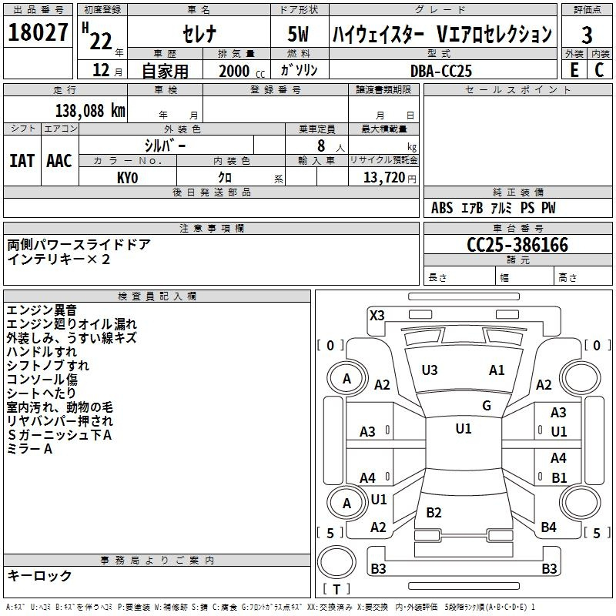The width and height of the screenshot is (616, 616).
Task: Click the B1 mark on car diagram
Action: pos(559,478)
